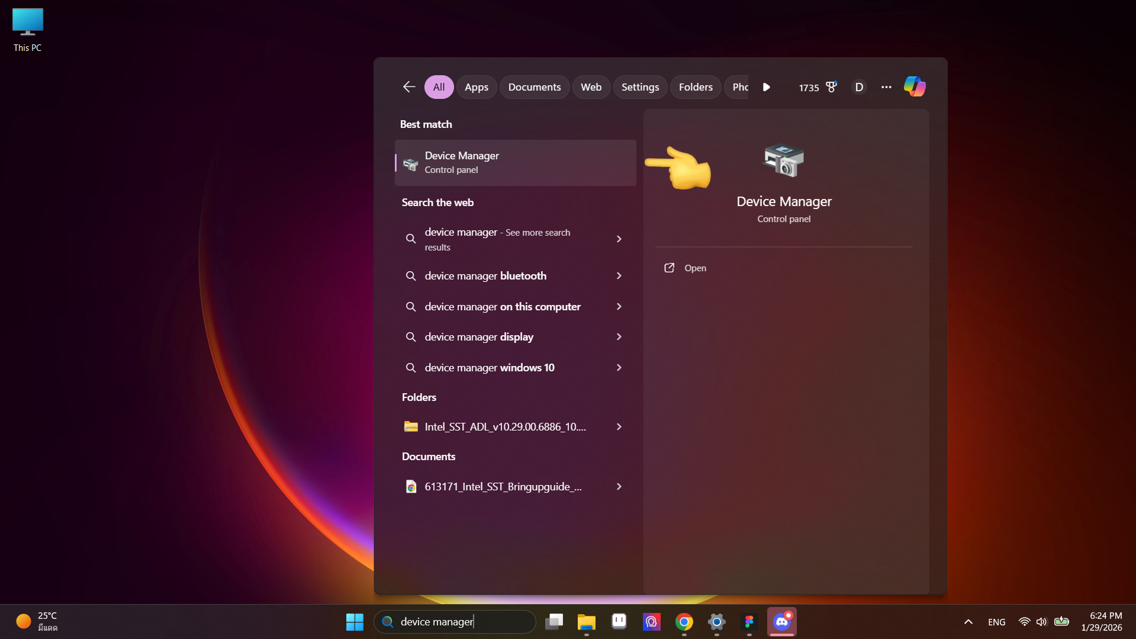1136x639 pixels.
Task: Click Open to launch Device Manager
Action: [x=694, y=268]
